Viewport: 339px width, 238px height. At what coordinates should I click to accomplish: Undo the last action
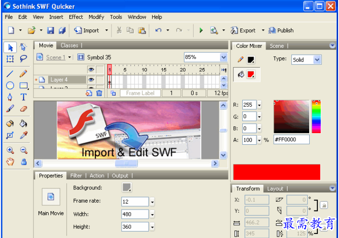158,30
